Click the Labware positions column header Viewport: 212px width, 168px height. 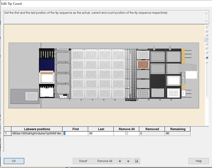[37, 129]
